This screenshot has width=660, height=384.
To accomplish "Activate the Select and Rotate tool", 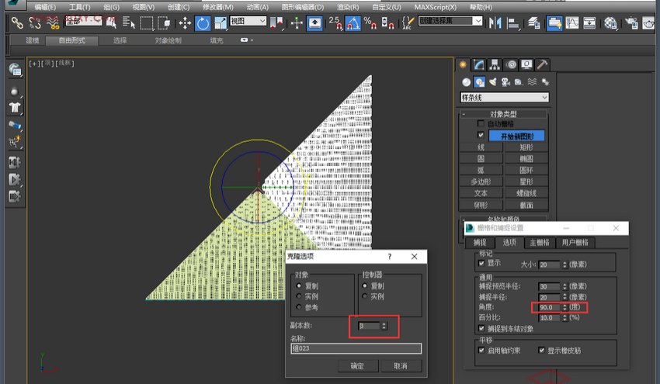I will coord(203,23).
